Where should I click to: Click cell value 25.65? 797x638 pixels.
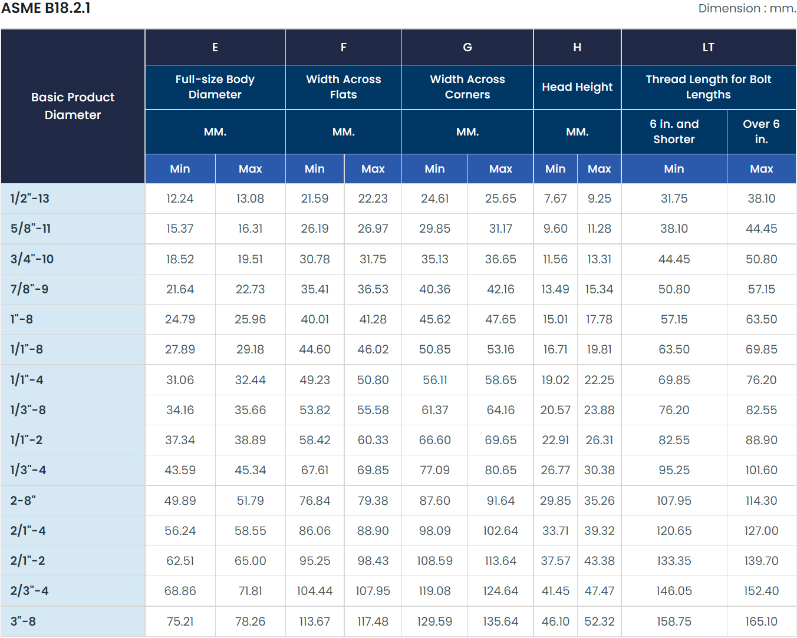[500, 199]
